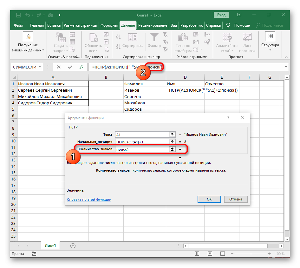
Task: Open the Name Box function dropdown
Action: point(40,67)
